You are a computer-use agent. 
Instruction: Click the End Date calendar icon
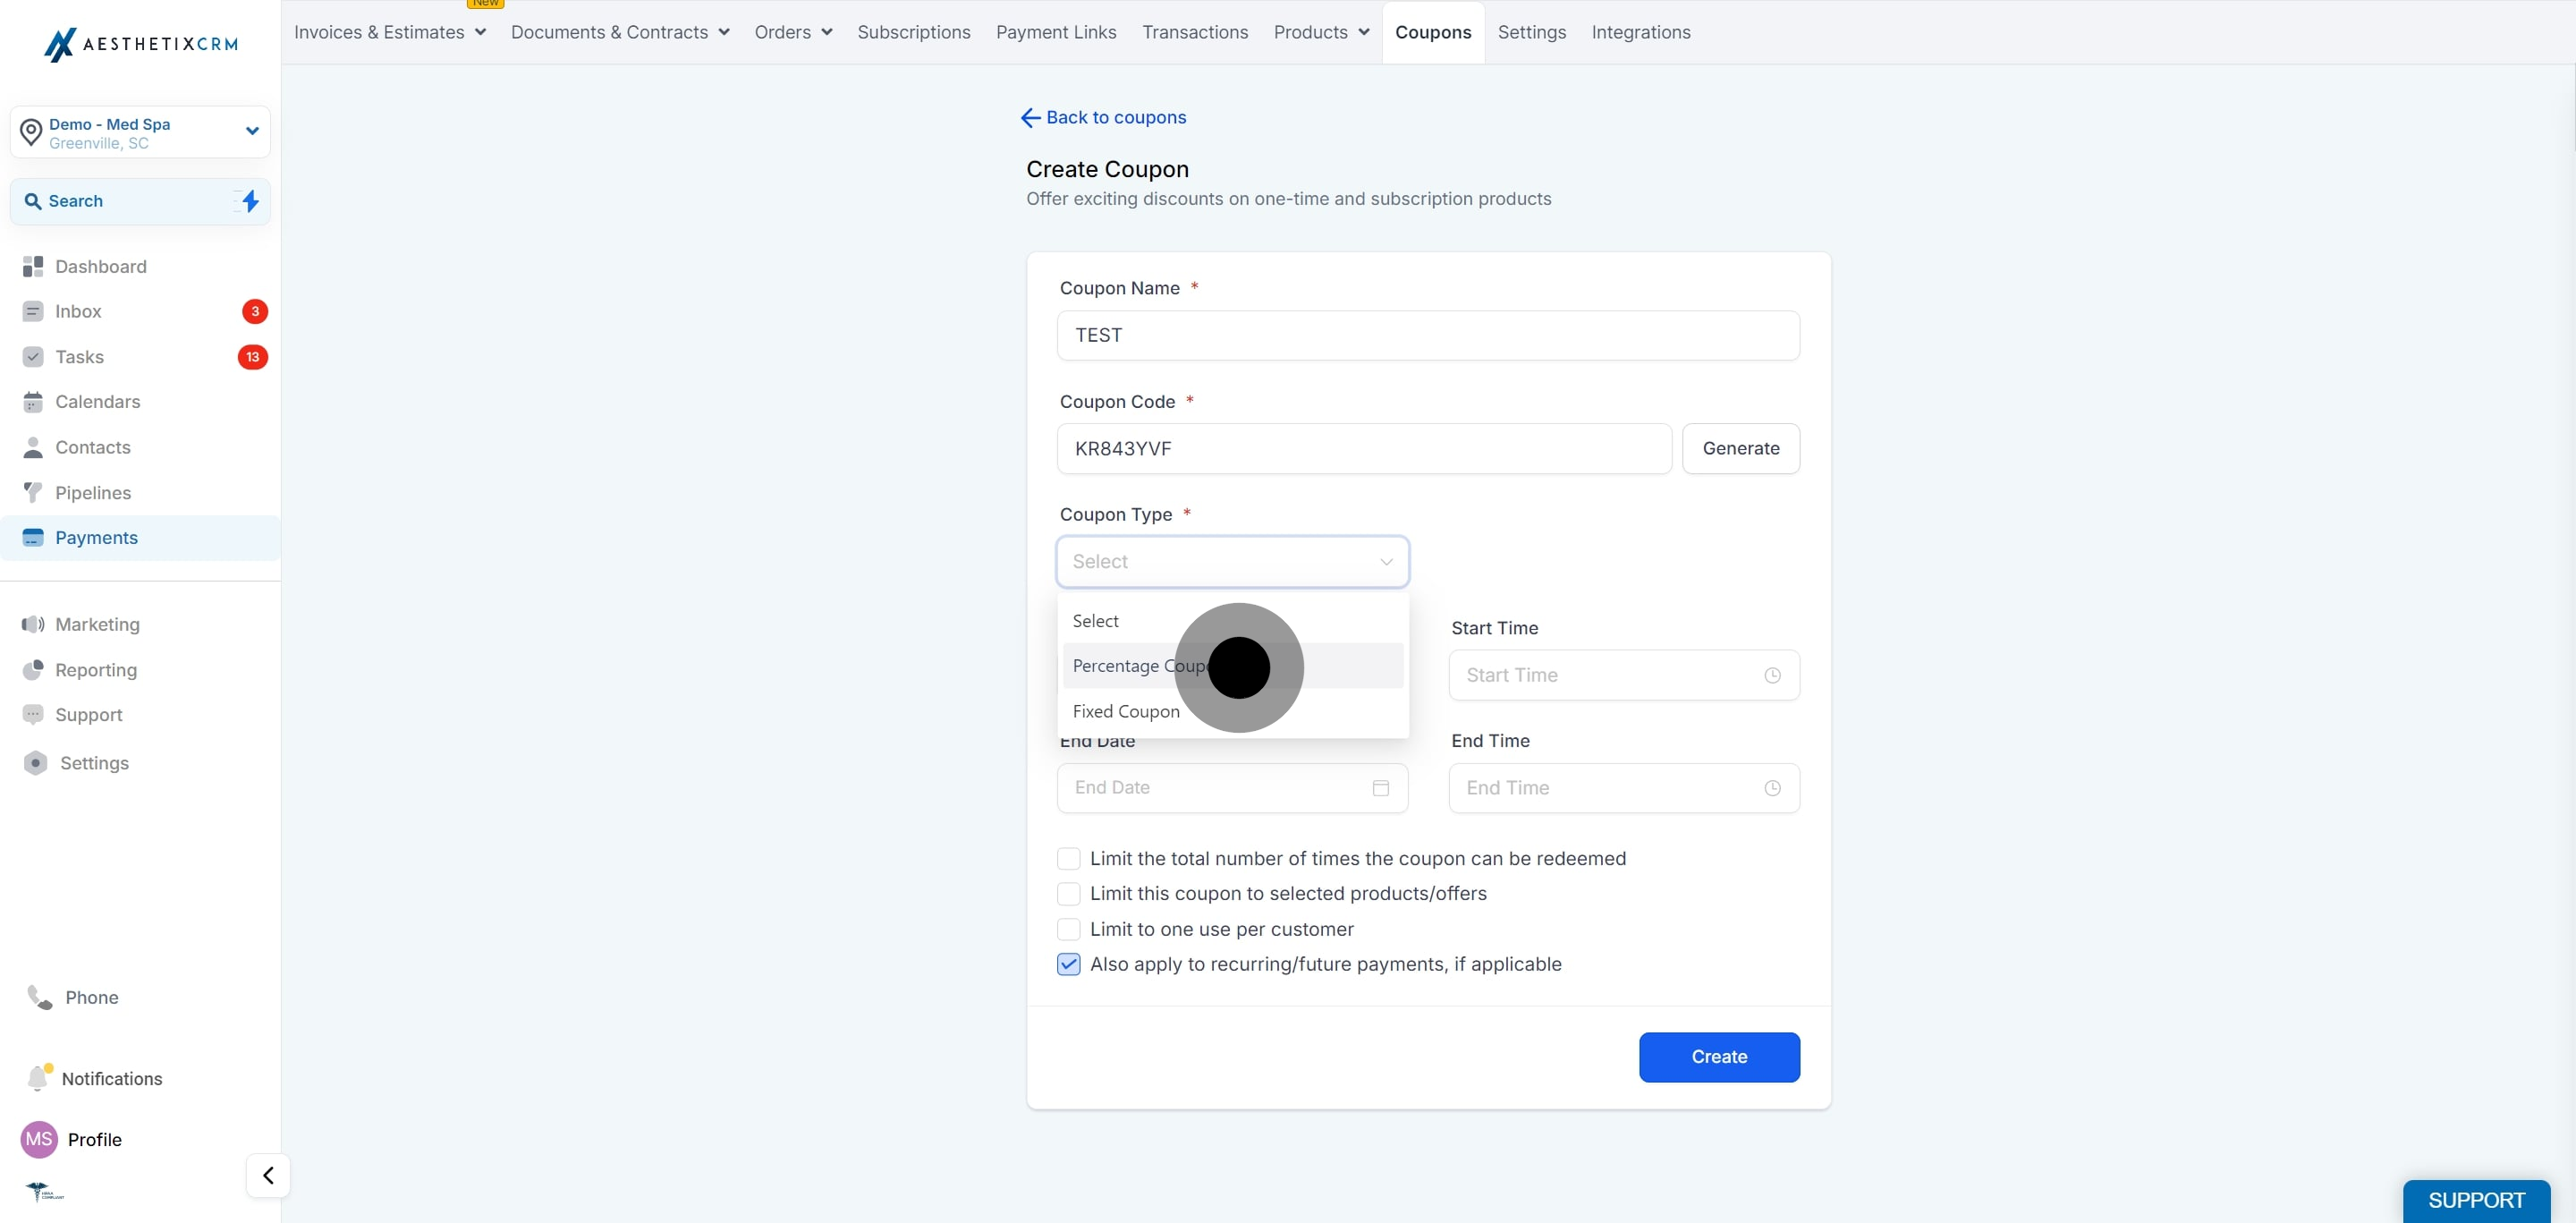click(x=1381, y=788)
